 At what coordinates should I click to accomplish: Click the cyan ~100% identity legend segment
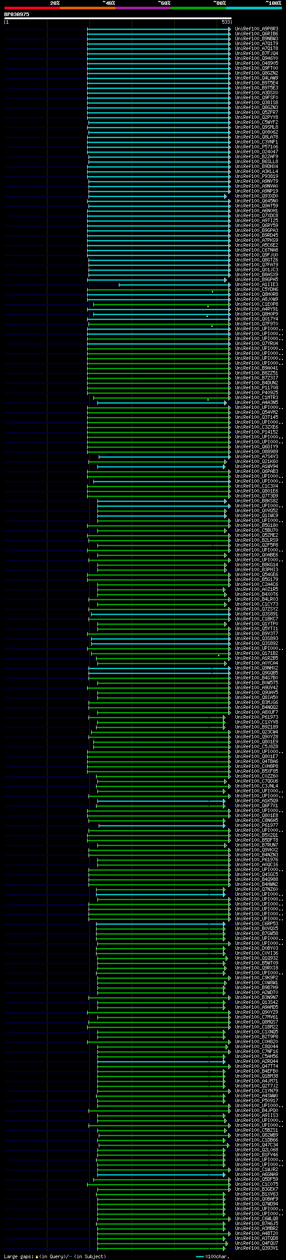(254, 8)
